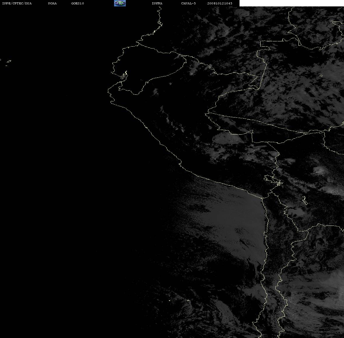Click the Paracas peninsula bump on Peru coast

click(180, 164)
